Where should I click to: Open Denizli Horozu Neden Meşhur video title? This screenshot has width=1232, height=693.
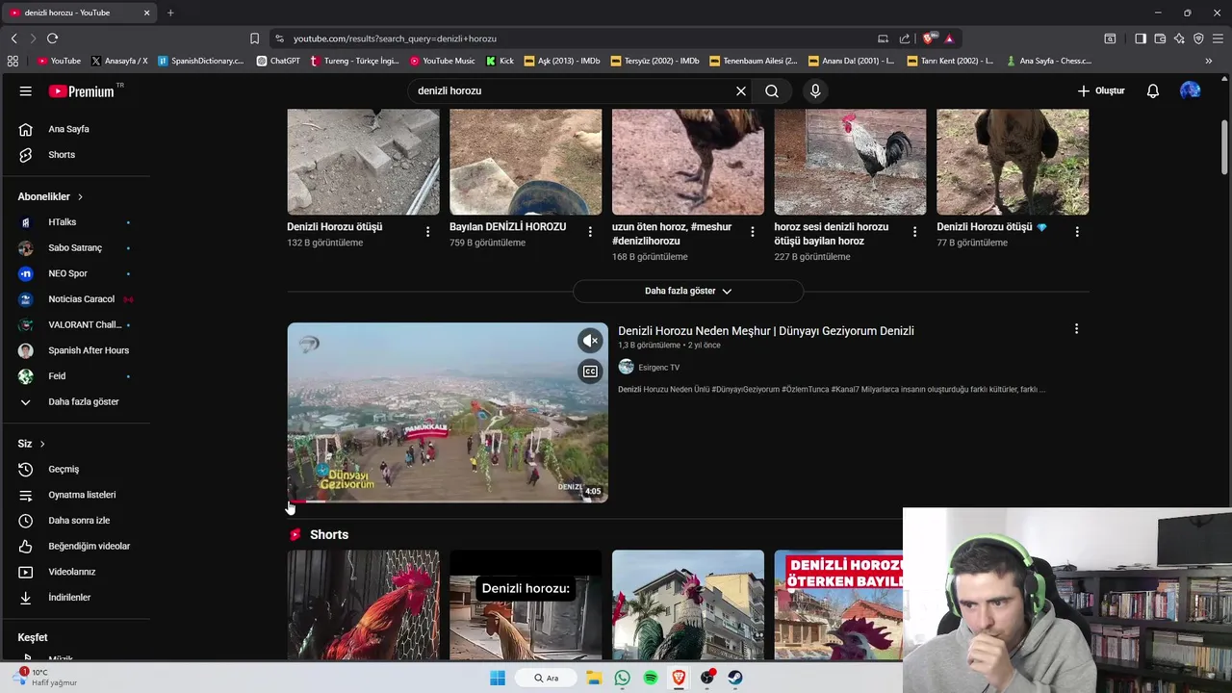(766, 331)
